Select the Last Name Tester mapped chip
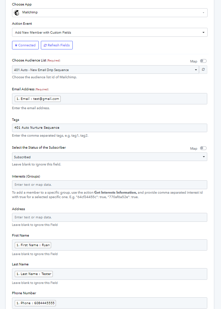The height and width of the screenshot is (309, 221). coord(34,274)
